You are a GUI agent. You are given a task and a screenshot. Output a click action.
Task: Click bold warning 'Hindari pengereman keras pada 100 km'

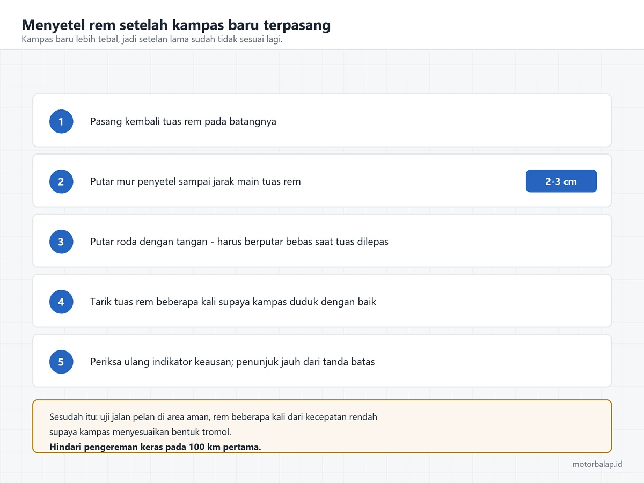pyautogui.click(x=155, y=447)
